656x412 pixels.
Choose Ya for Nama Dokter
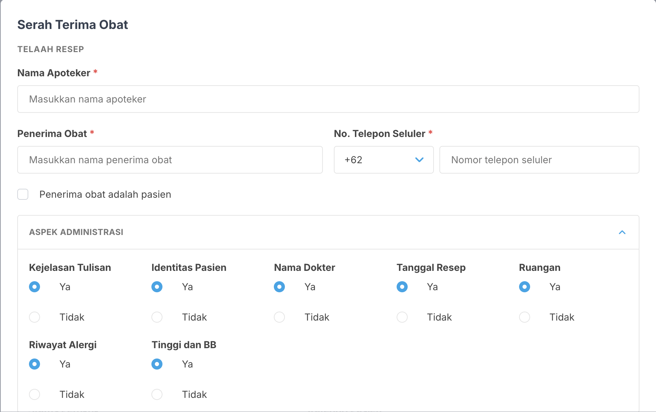click(x=279, y=287)
